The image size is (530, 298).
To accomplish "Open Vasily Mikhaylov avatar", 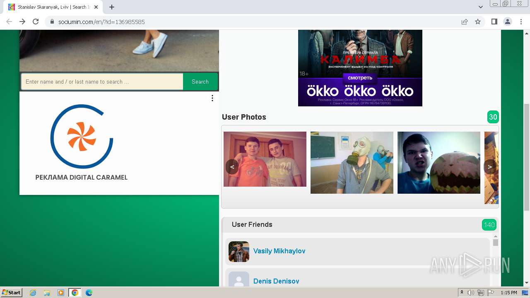I will tap(239, 252).
